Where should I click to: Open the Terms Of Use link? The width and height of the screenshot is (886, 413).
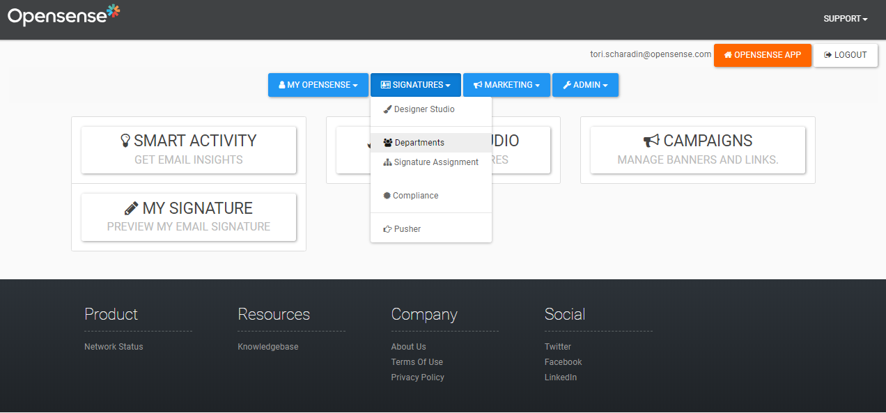point(417,362)
